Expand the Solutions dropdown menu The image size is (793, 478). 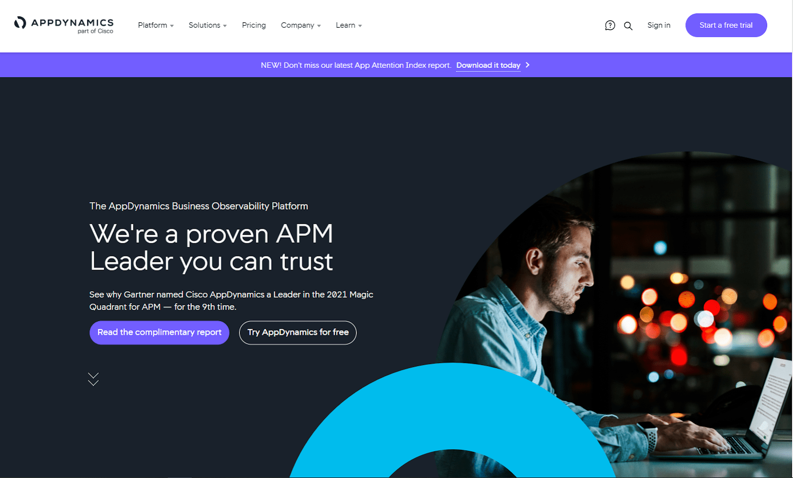point(208,25)
